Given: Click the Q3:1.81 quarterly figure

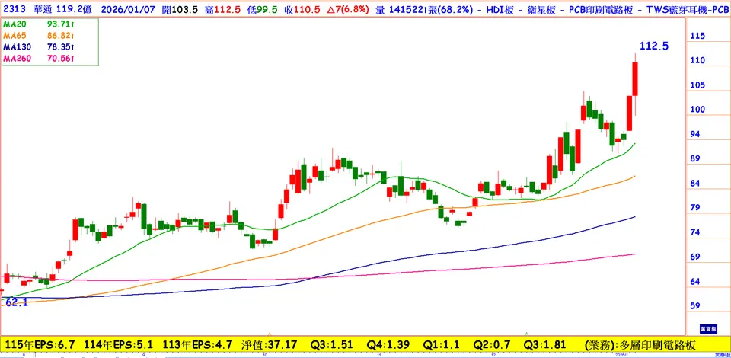Looking at the screenshot, I should [x=544, y=345].
